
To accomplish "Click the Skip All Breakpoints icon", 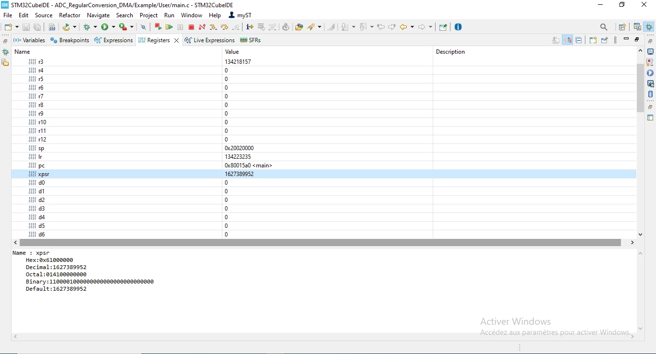I will (x=143, y=27).
